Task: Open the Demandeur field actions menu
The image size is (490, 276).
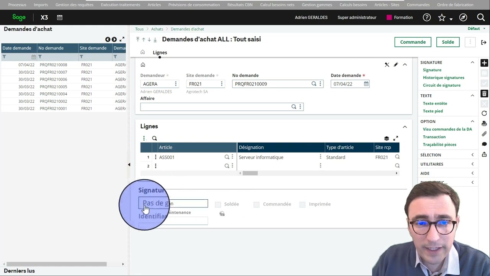Action: [176, 84]
